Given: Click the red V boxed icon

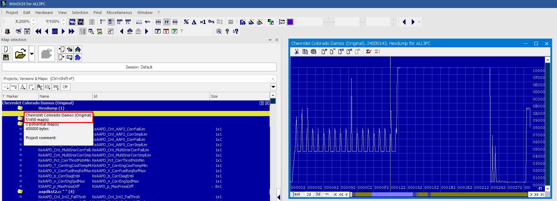Looking at the screenshot, I should tap(166, 31).
